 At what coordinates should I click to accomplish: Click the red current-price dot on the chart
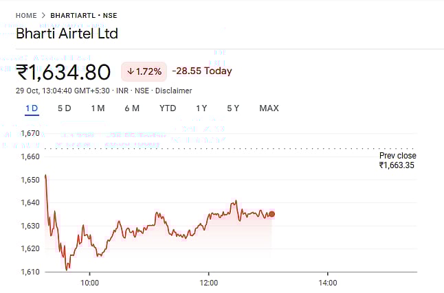tap(271, 214)
